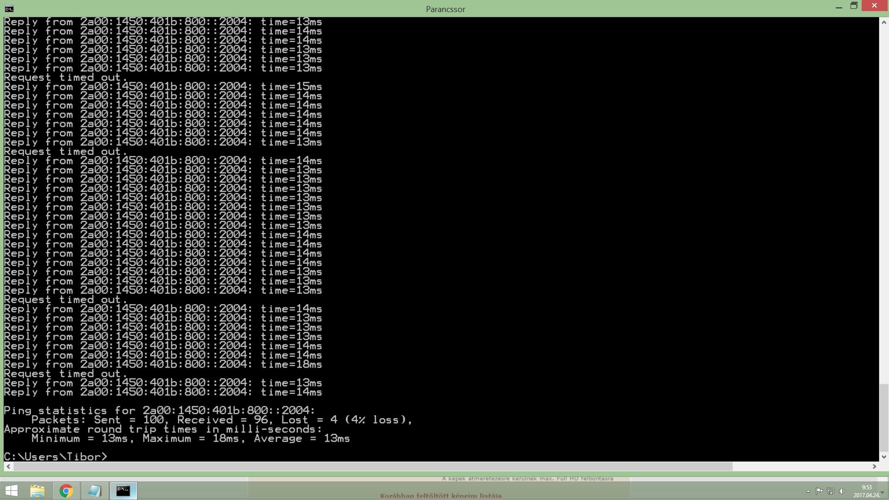Open the notepad-like app in taskbar

[x=94, y=491]
